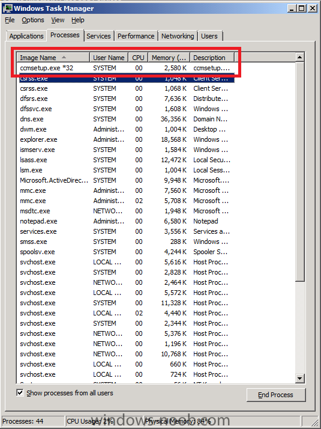321x429 pixels.
Task: Select the dfssvc.exe process row
Action: coord(125,109)
